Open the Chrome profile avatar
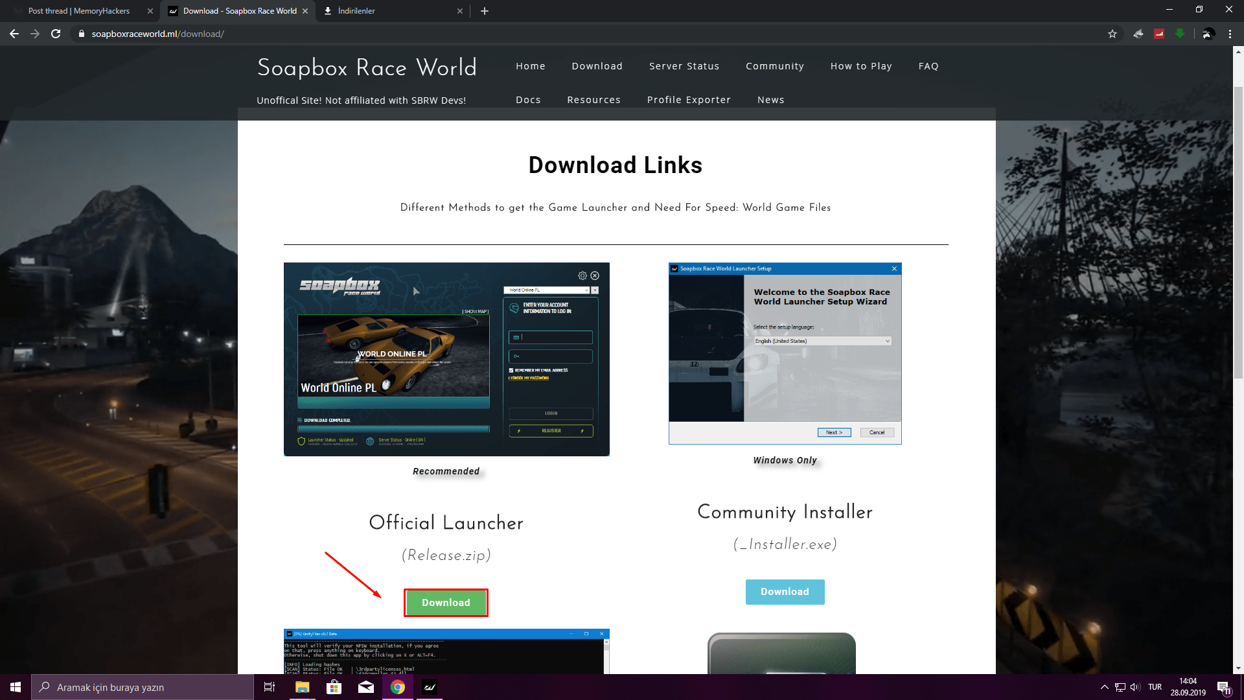This screenshot has height=700, width=1244. click(1208, 34)
